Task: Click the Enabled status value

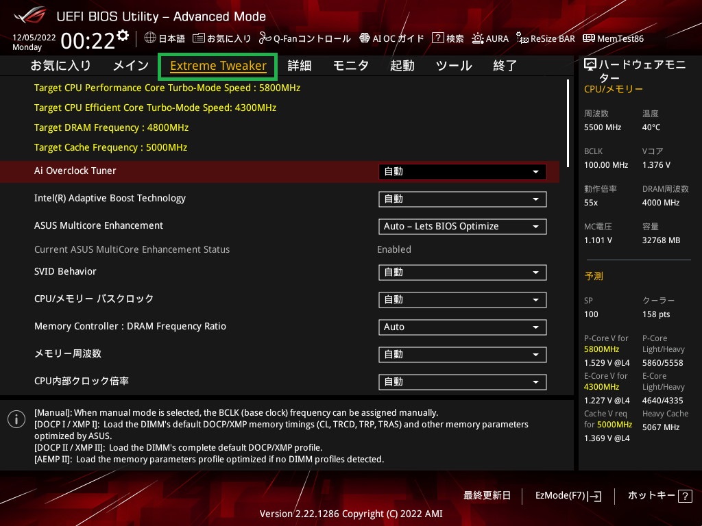Action: [x=394, y=249]
